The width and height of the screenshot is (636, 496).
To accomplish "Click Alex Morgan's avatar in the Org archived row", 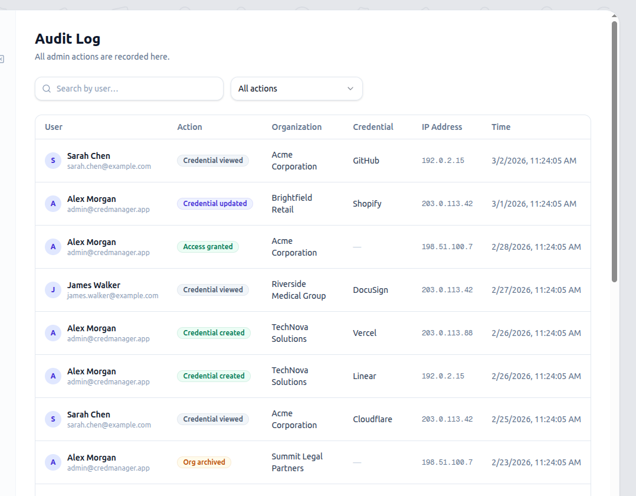I will [x=53, y=462].
